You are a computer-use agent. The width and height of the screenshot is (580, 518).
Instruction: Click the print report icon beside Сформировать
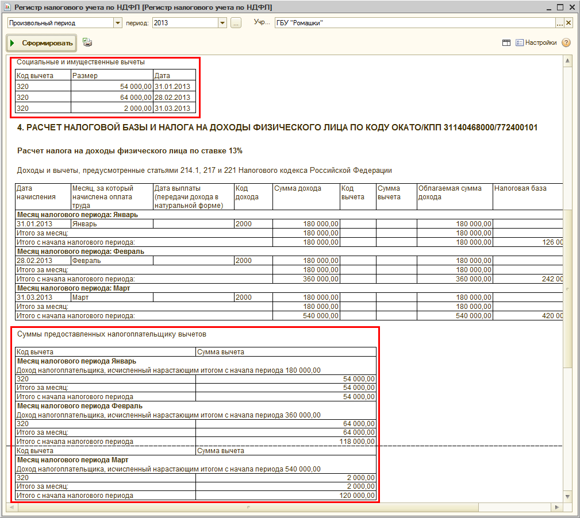[87, 42]
